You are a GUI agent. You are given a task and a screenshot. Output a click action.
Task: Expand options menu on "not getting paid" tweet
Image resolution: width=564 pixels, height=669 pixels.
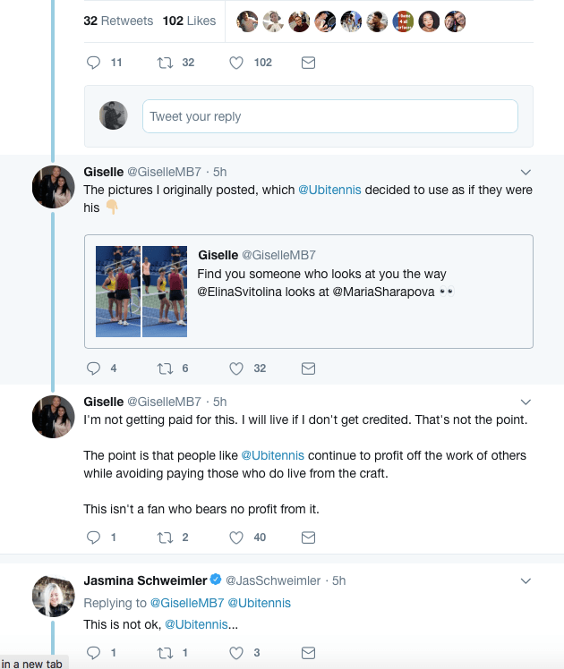(x=526, y=402)
